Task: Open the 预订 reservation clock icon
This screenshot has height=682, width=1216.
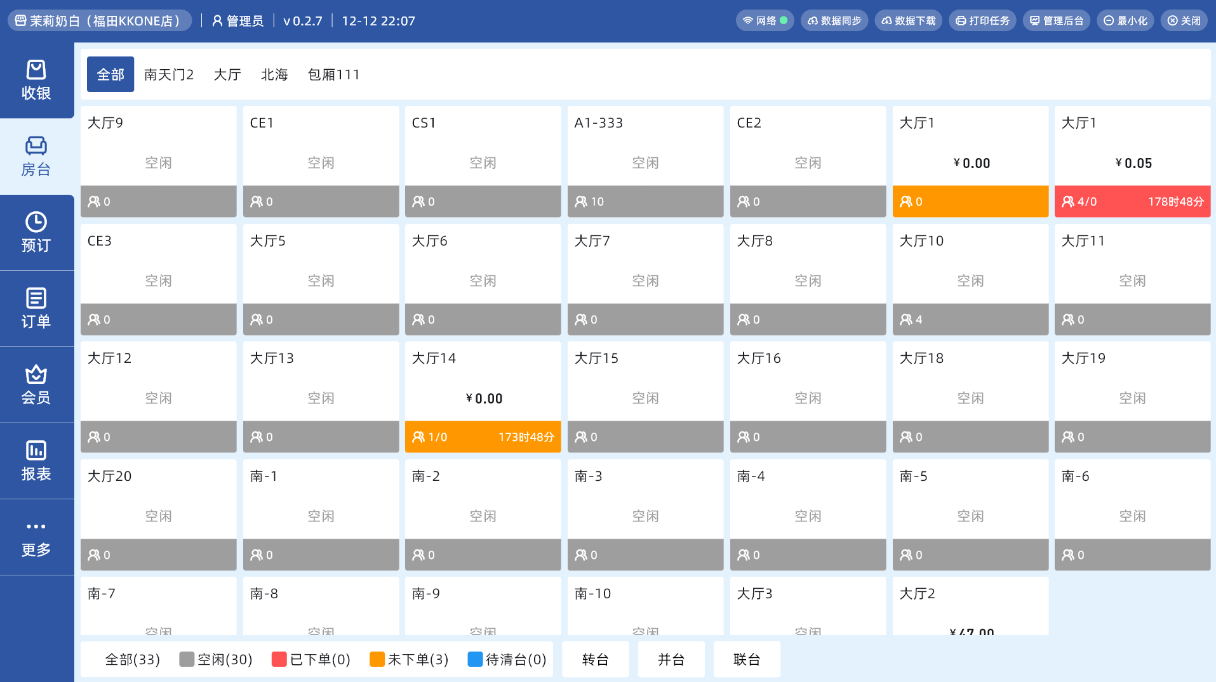Action: click(36, 222)
